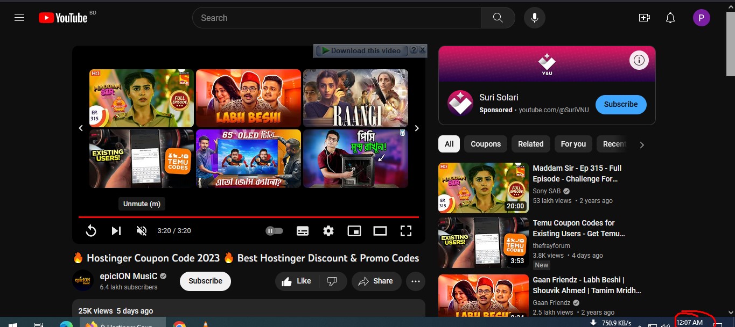The width and height of the screenshot is (735, 327).
Task: Open the Maddam Sir end-screen thumbnail
Action: (x=142, y=98)
